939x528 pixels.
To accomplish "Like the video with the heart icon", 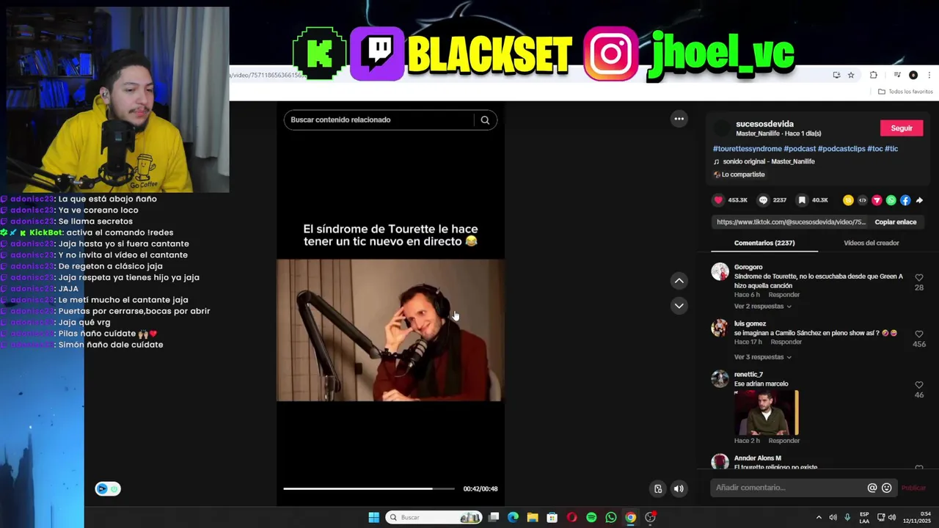I will (x=718, y=200).
